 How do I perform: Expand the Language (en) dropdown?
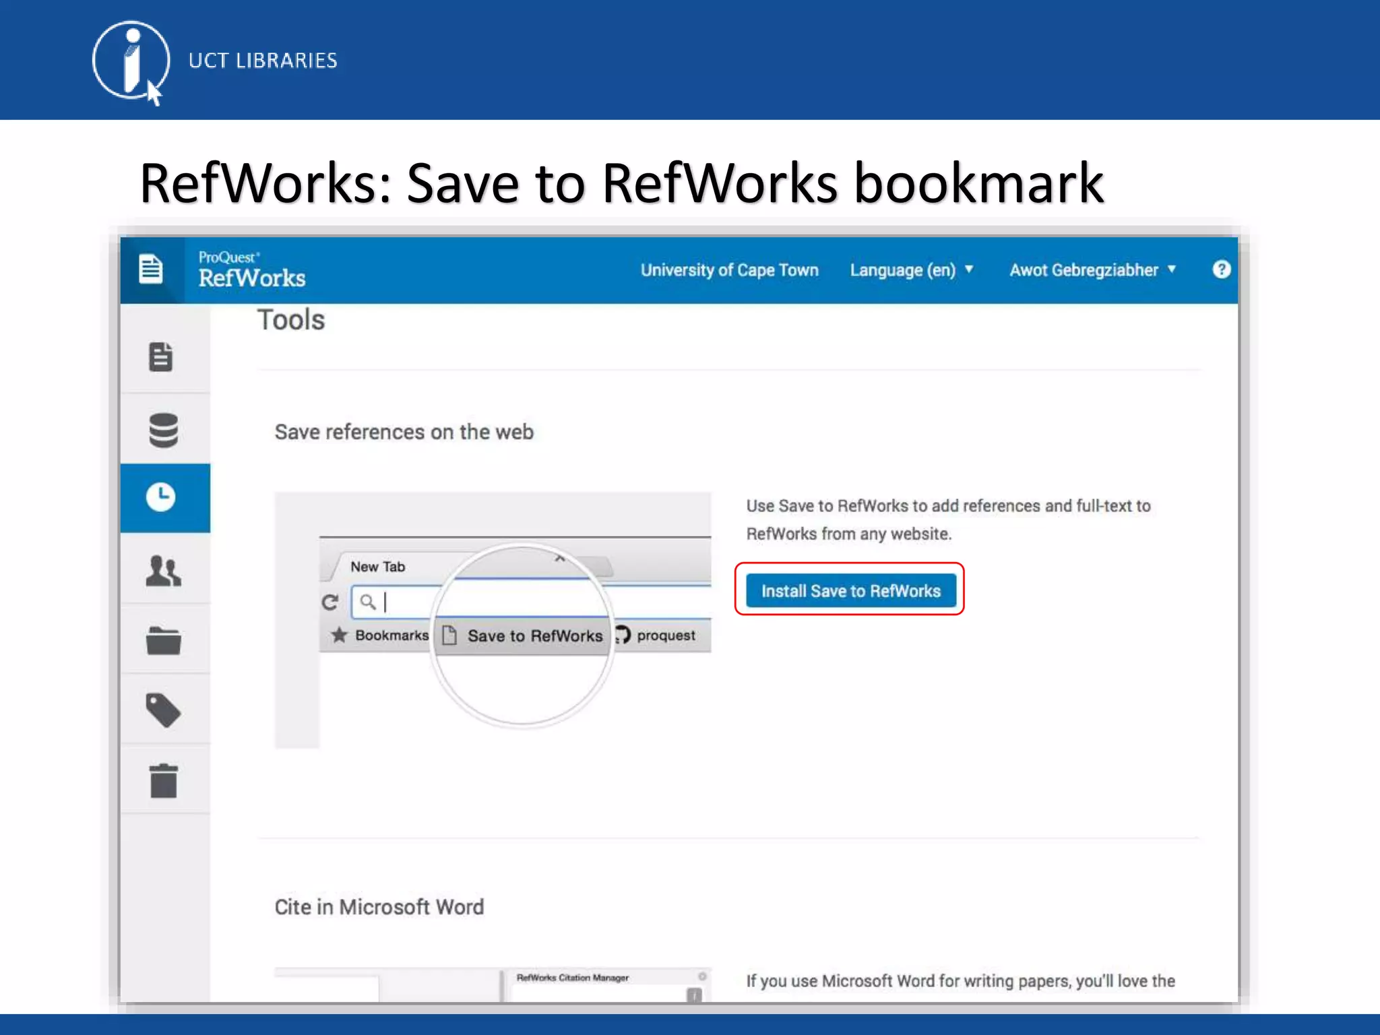pos(911,270)
